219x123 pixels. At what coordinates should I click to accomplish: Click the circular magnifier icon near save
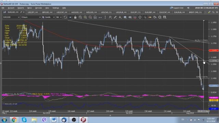click(160, 17)
